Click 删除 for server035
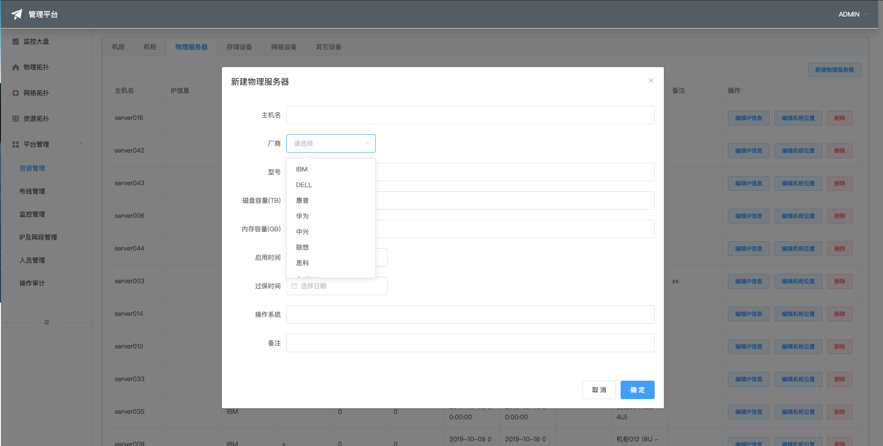 840,412
